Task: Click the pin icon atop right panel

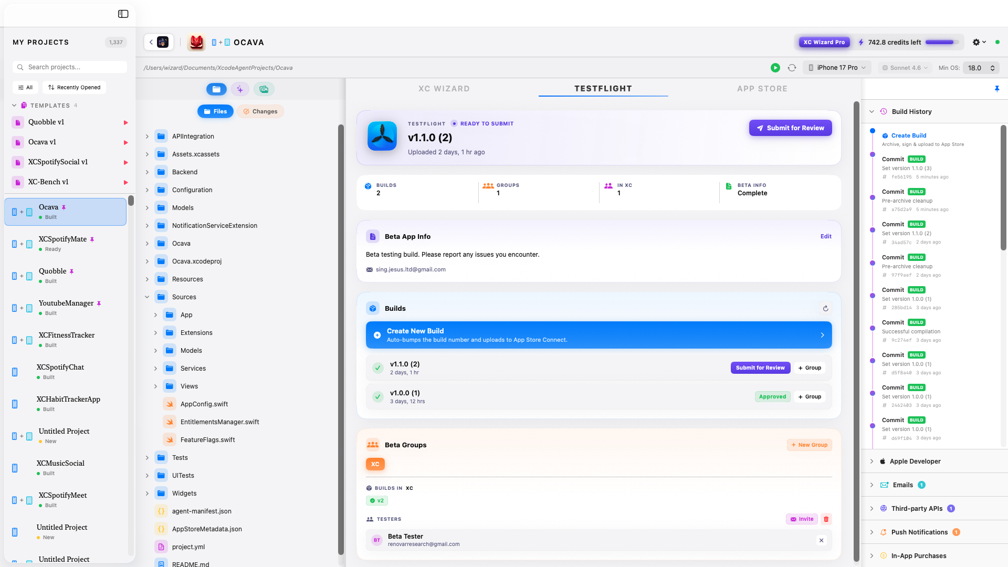Action: pyautogui.click(x=997, y=89)
